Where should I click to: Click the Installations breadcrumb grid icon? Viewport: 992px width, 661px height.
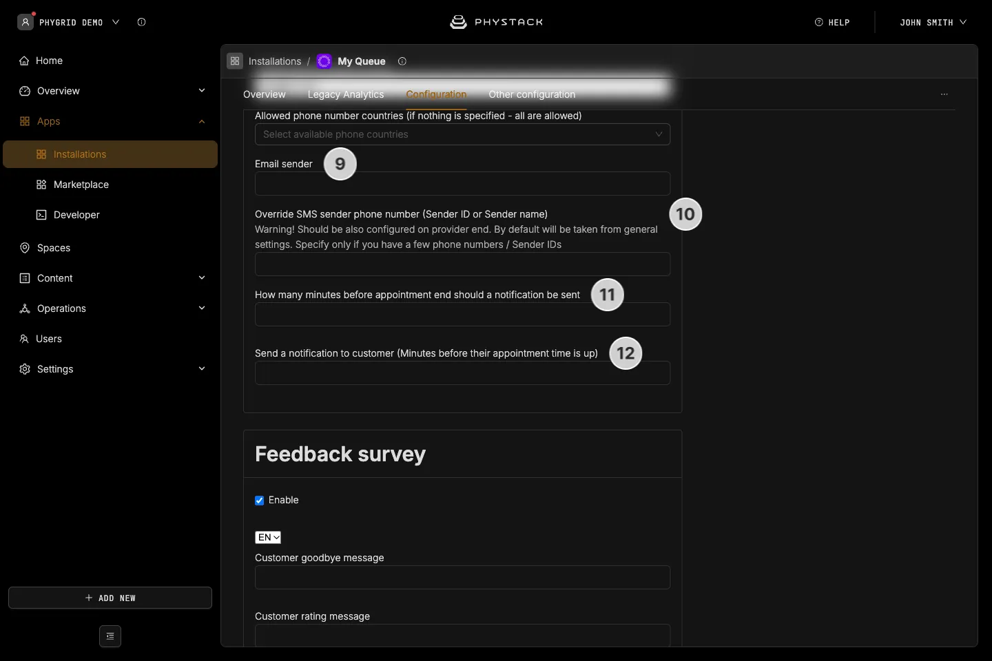(235, 61)
